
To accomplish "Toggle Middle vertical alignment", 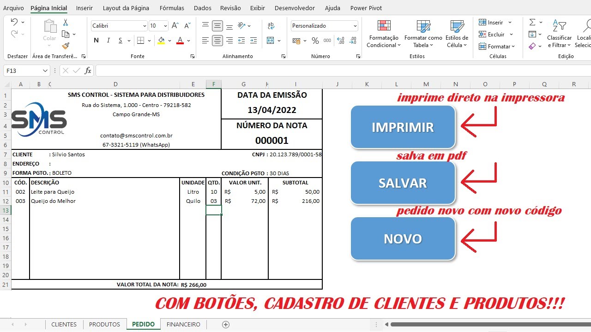I will (217, 26).
